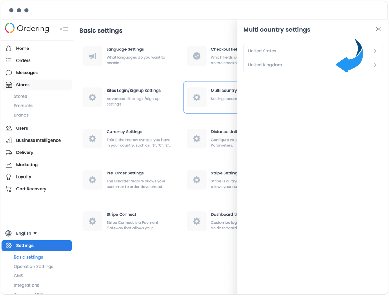Click the Delivery truck icon
This screenshot has height=296, width=389.
point(9,152)
